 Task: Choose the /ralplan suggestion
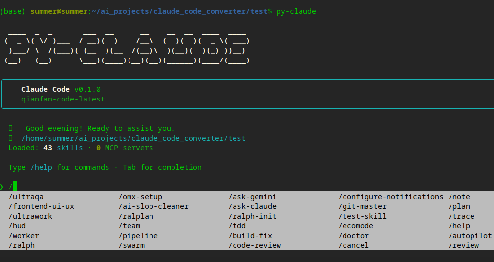click(x=136, y=216)
